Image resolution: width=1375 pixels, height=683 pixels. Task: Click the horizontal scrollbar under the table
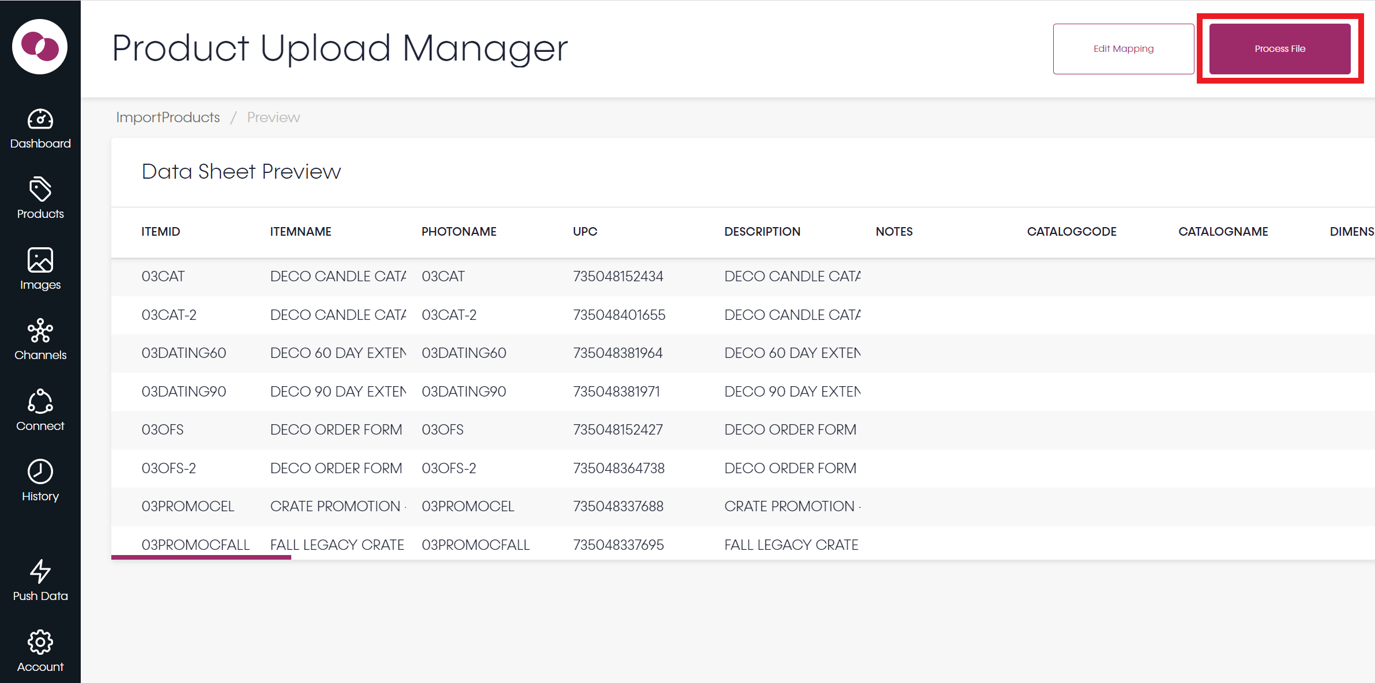201,557
